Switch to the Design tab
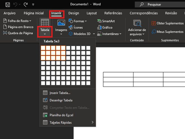This screenshot has height=139, width=185. [74, 13]
